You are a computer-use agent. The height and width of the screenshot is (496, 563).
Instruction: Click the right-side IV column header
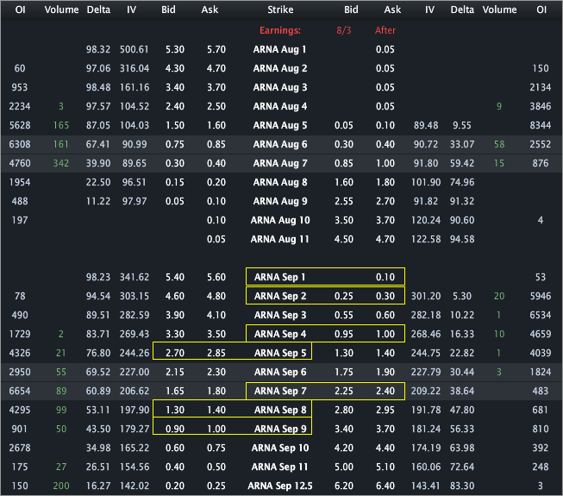[x=429, y=9]
